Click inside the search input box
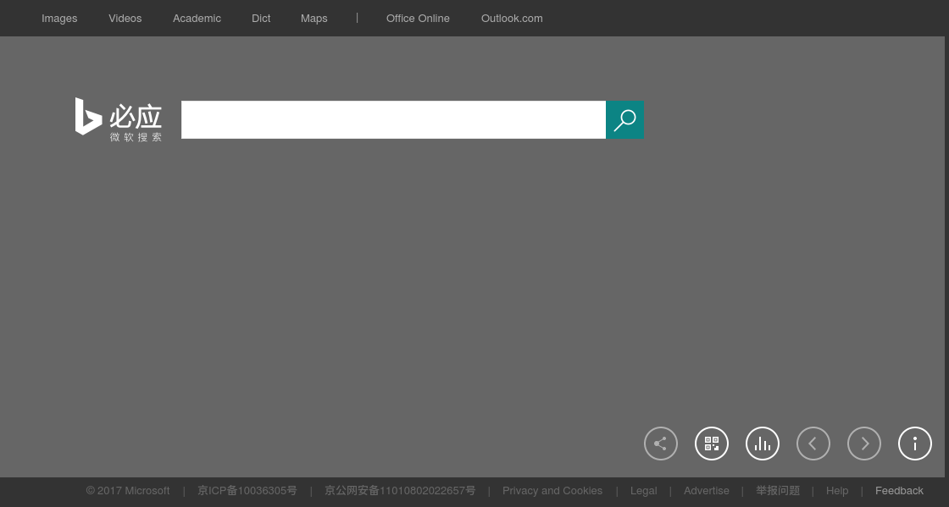This screenshot has height=507, width=949. click(393, 119)
